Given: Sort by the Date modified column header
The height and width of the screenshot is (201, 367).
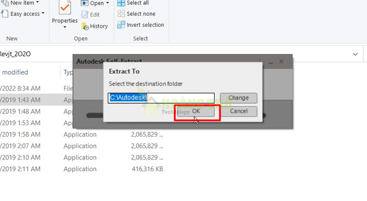Looking at the screenshot, I should [14, 72].
